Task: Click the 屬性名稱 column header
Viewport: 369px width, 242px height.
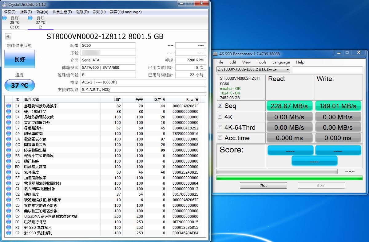Action: point(31,99)
